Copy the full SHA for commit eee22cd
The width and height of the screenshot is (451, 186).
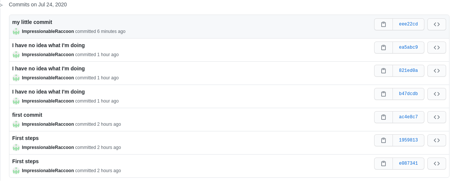tap(383, 24)
